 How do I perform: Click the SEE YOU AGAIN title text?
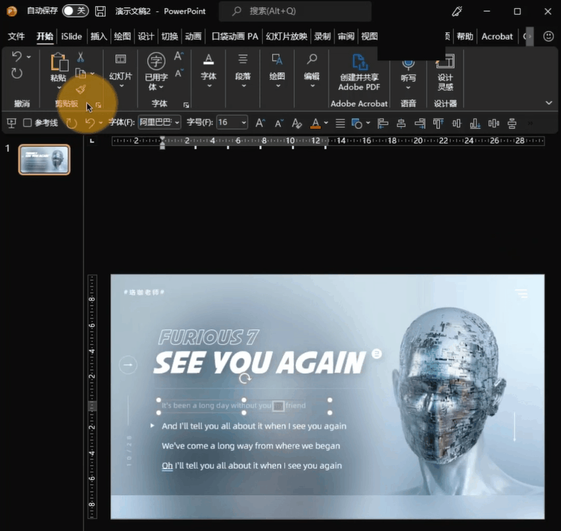(260, 363)
